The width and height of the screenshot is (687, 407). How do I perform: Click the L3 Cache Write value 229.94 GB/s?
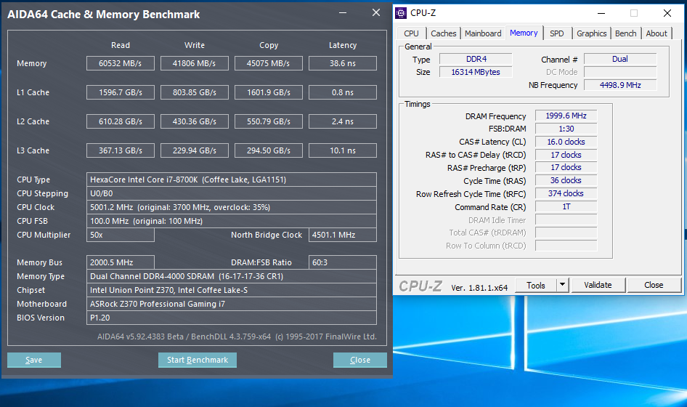[x=195, y=150]
